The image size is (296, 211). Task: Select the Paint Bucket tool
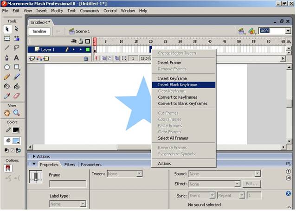tap(16, 86)
